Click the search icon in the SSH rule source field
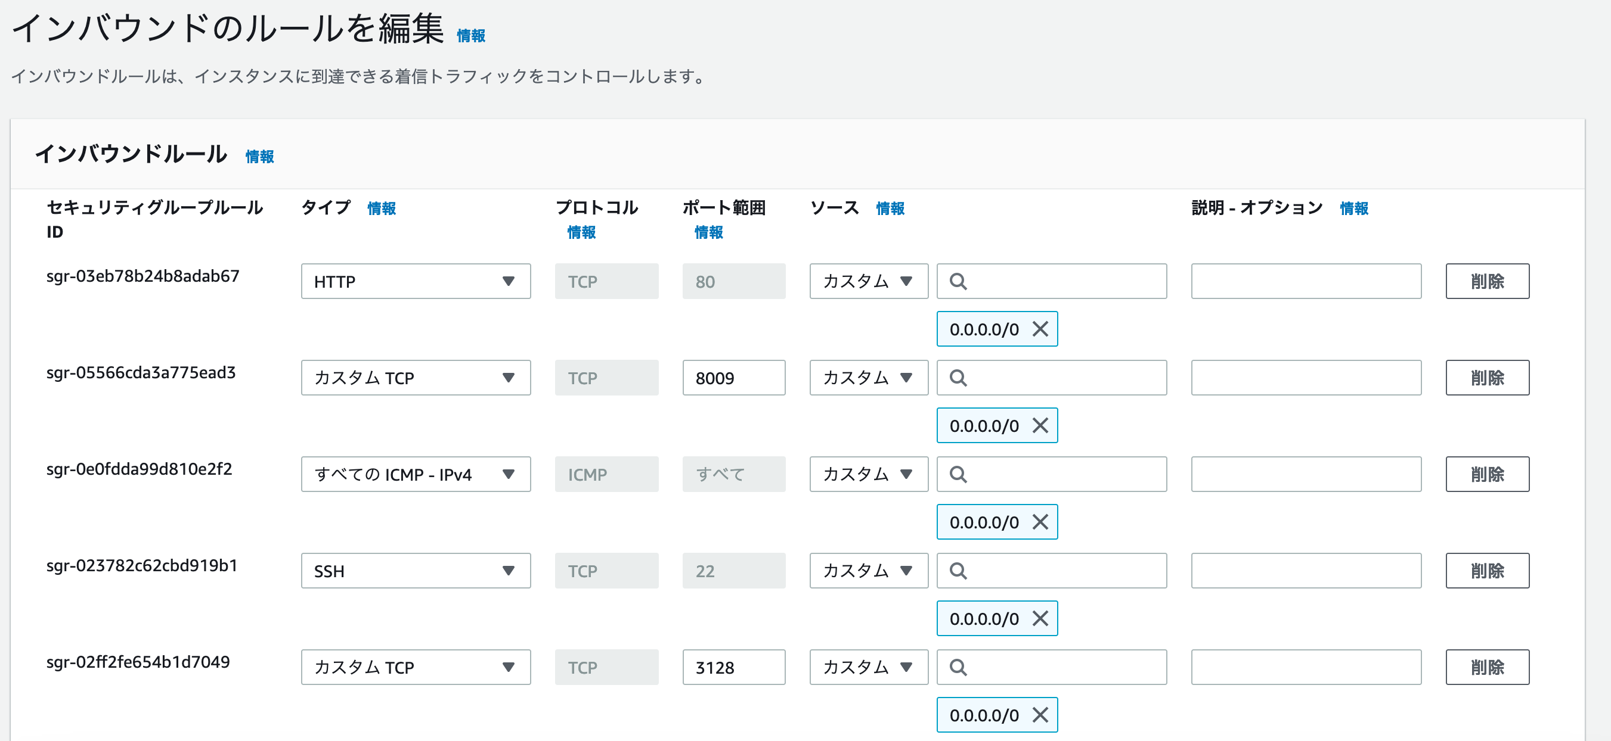 tap(958, 571)
